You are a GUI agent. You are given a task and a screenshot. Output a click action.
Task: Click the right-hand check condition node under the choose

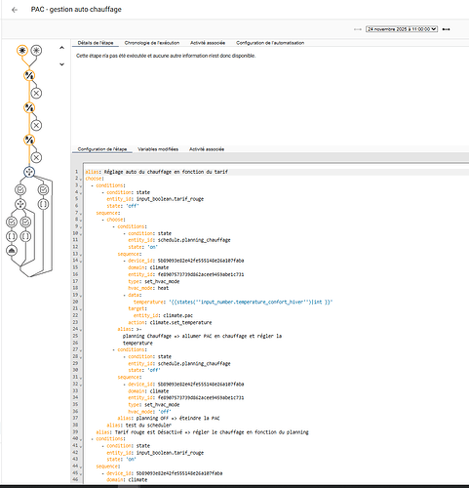(43, 189)
